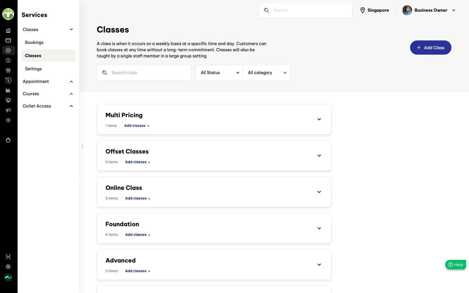Click the top search magnifier icon
This screenshot has height=293, width=469.
[266, 10]
